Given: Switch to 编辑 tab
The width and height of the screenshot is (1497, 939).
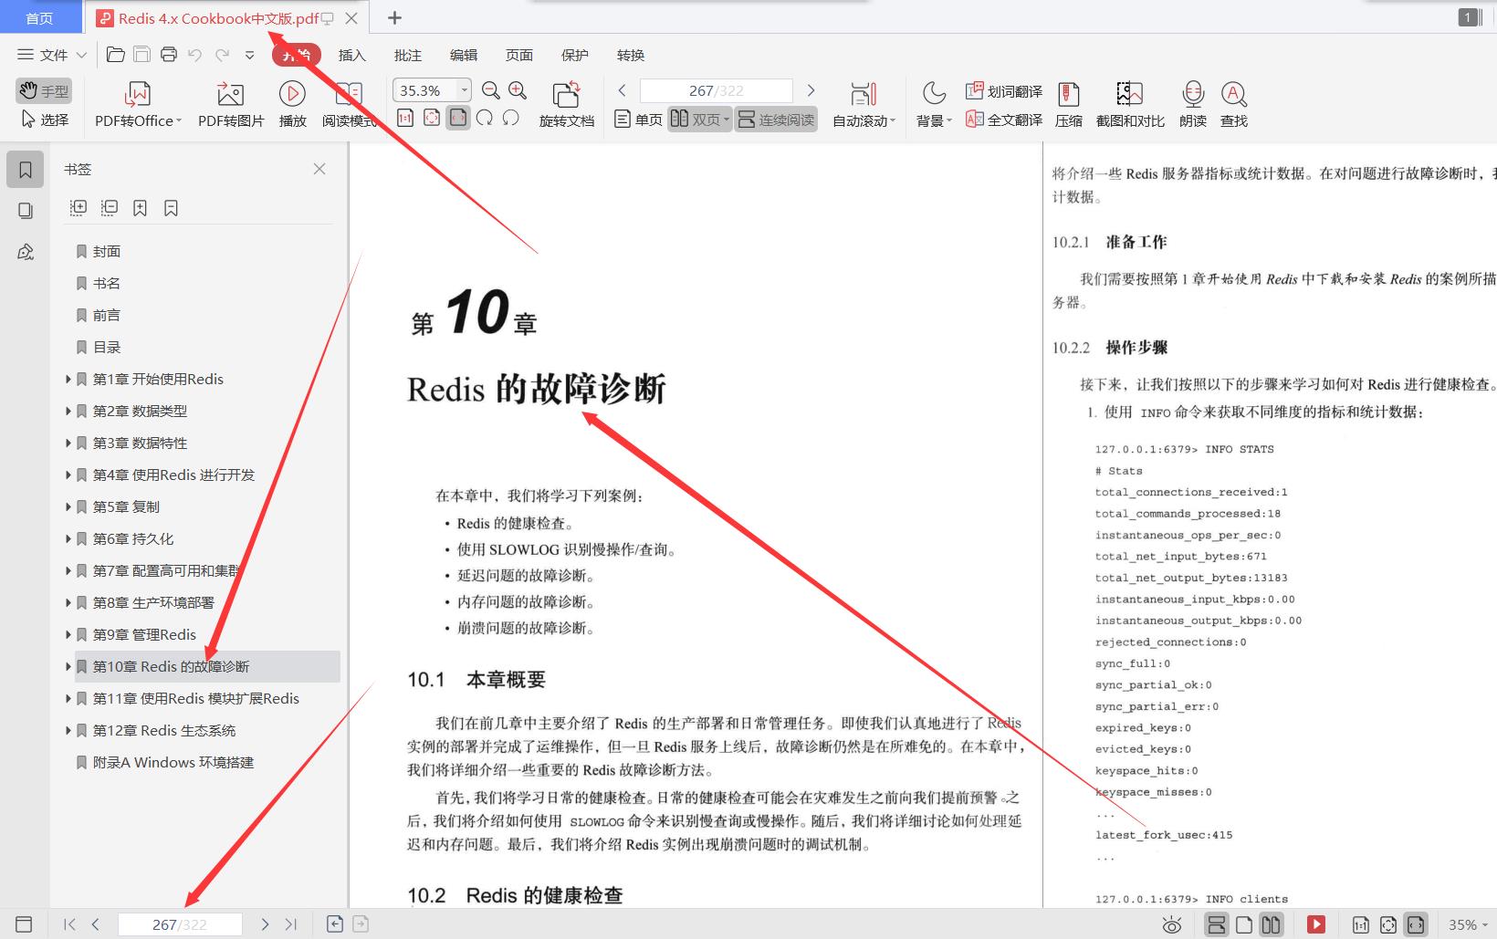Looking at the screenshot, I should (464, 55).
